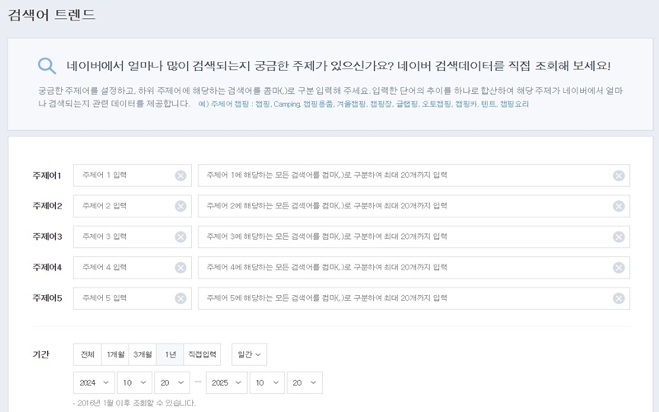The height and width of the screenshot is (412, 659).
Task: Select the 3개월 period option
Action: [143, 354]
